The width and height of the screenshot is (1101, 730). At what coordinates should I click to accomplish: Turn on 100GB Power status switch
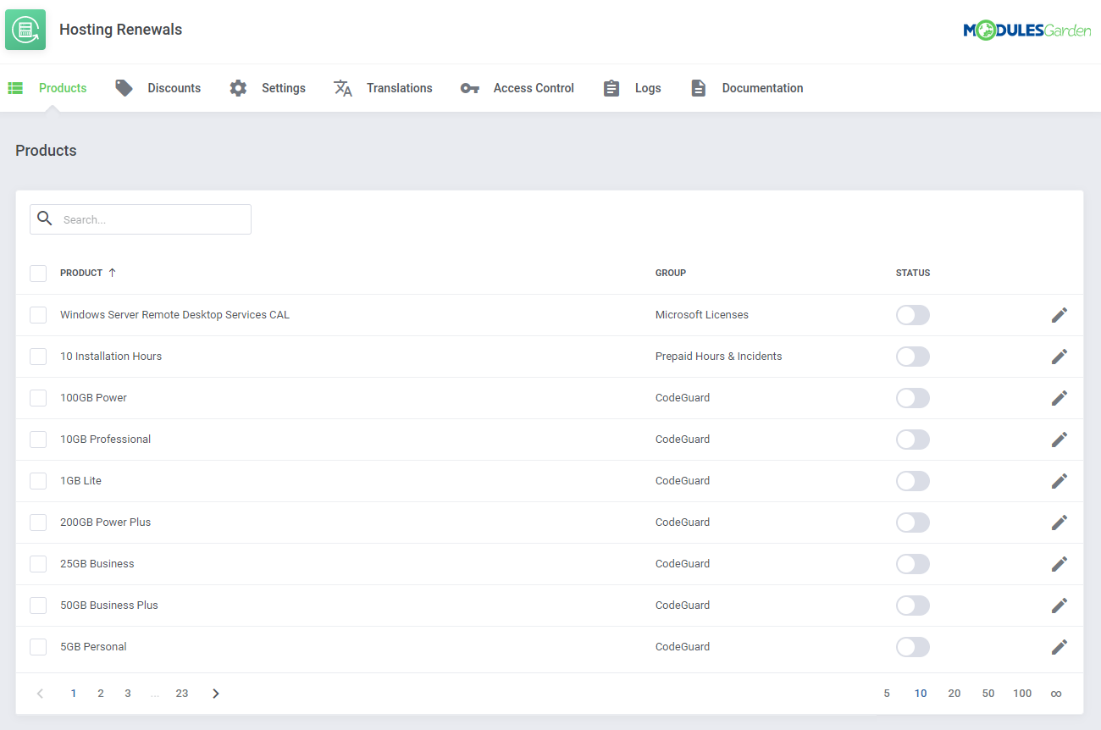coord(913,398)
